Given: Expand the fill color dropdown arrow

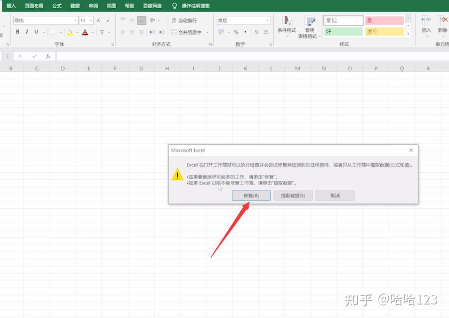Looking at the screenshot, I should tap(77, 32).
